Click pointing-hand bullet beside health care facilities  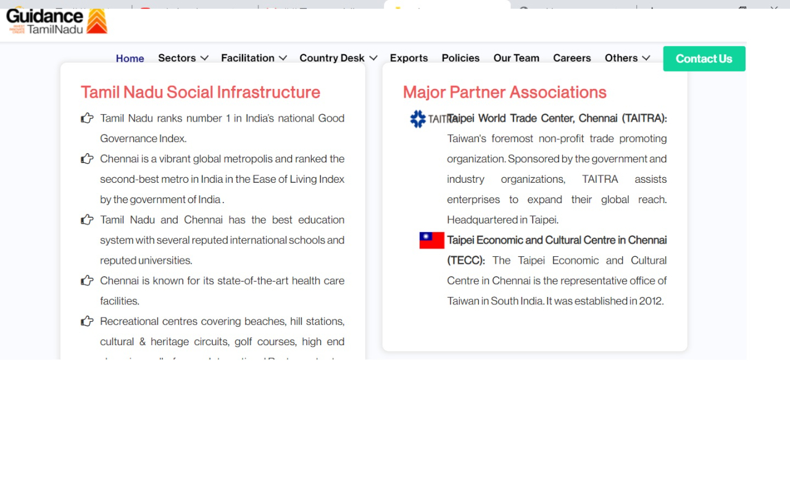point(87,280)
